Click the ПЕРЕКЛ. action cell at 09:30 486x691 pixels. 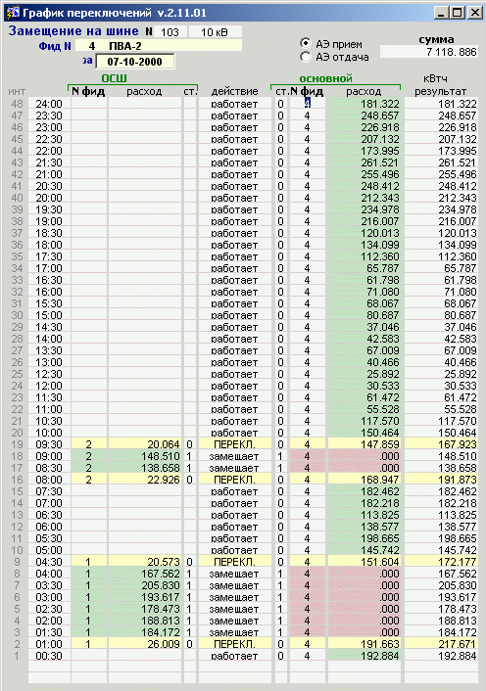pos(234,444)
